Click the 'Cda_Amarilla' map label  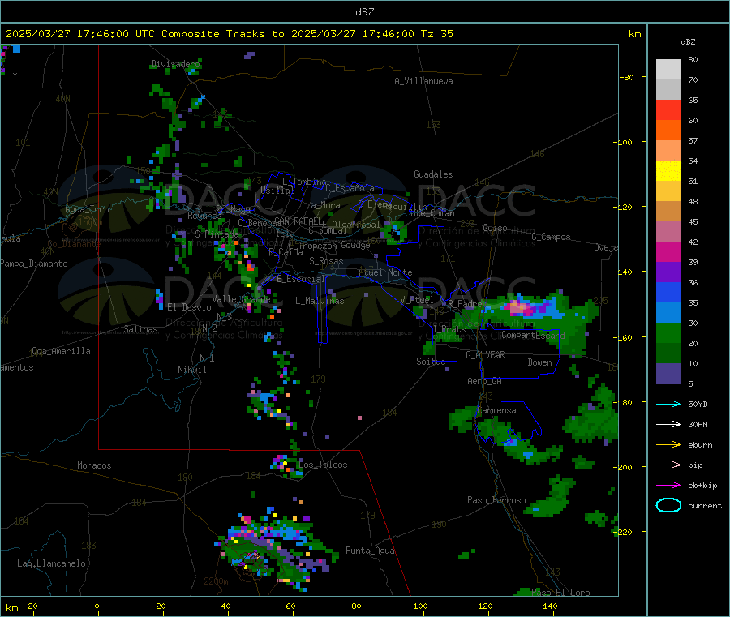(61, 351)
